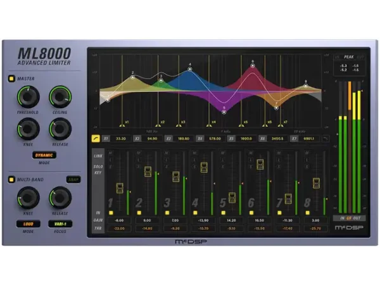This screenshot has height=285, width=380.
Task: Click the PEAK readout label
Action: point(349,57)
